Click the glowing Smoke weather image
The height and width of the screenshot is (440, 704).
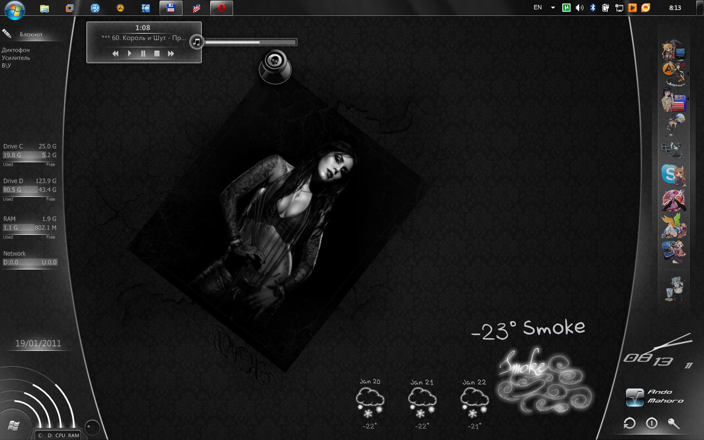[x=544, y=381]
